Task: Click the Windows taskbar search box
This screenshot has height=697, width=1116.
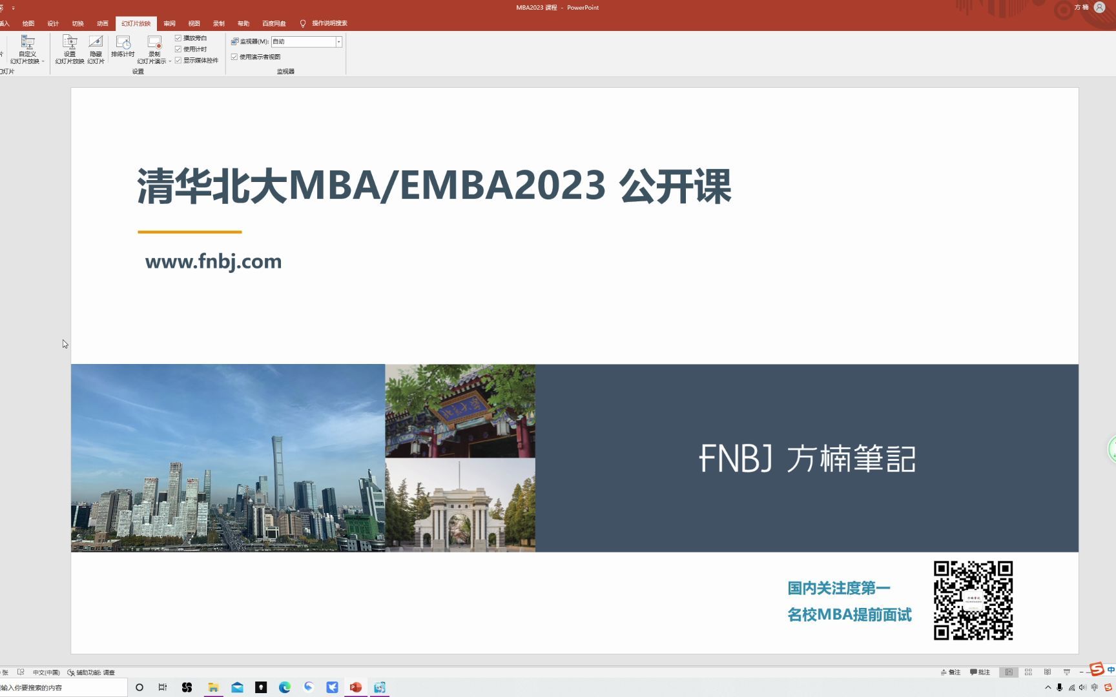Action: tap(63, 687)
